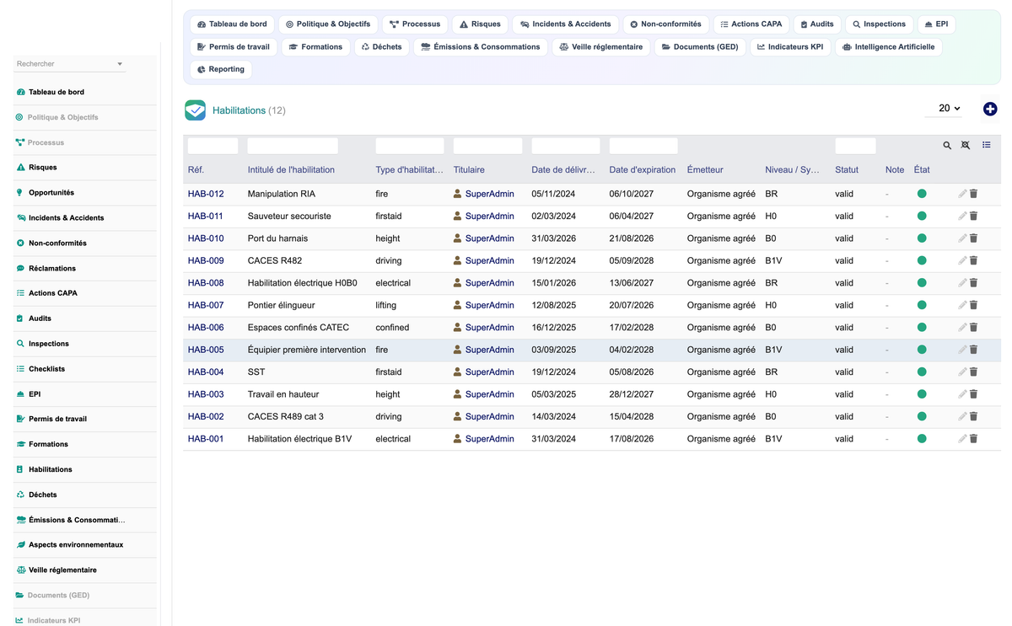Screen dimensions: 1012x626
Task: Sort by the Statut column header
Action: tap(847, 170)
